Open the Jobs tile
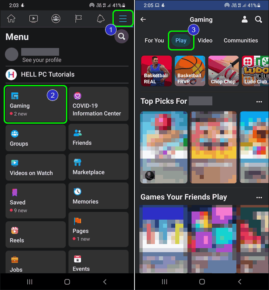The height and width of the screenshot is (290, 269). coord(35,262)
